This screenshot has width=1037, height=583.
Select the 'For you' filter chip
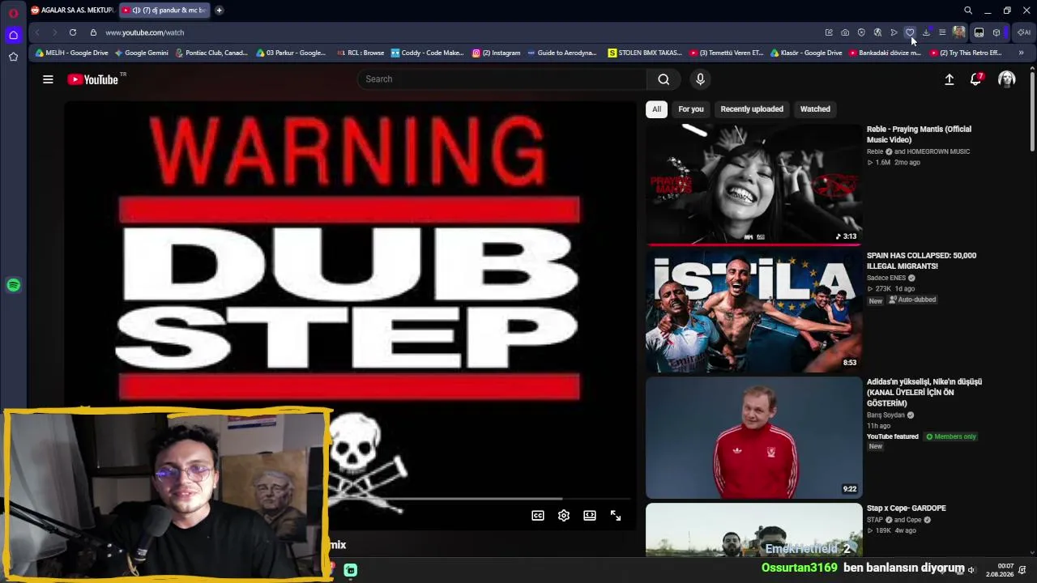691,109
